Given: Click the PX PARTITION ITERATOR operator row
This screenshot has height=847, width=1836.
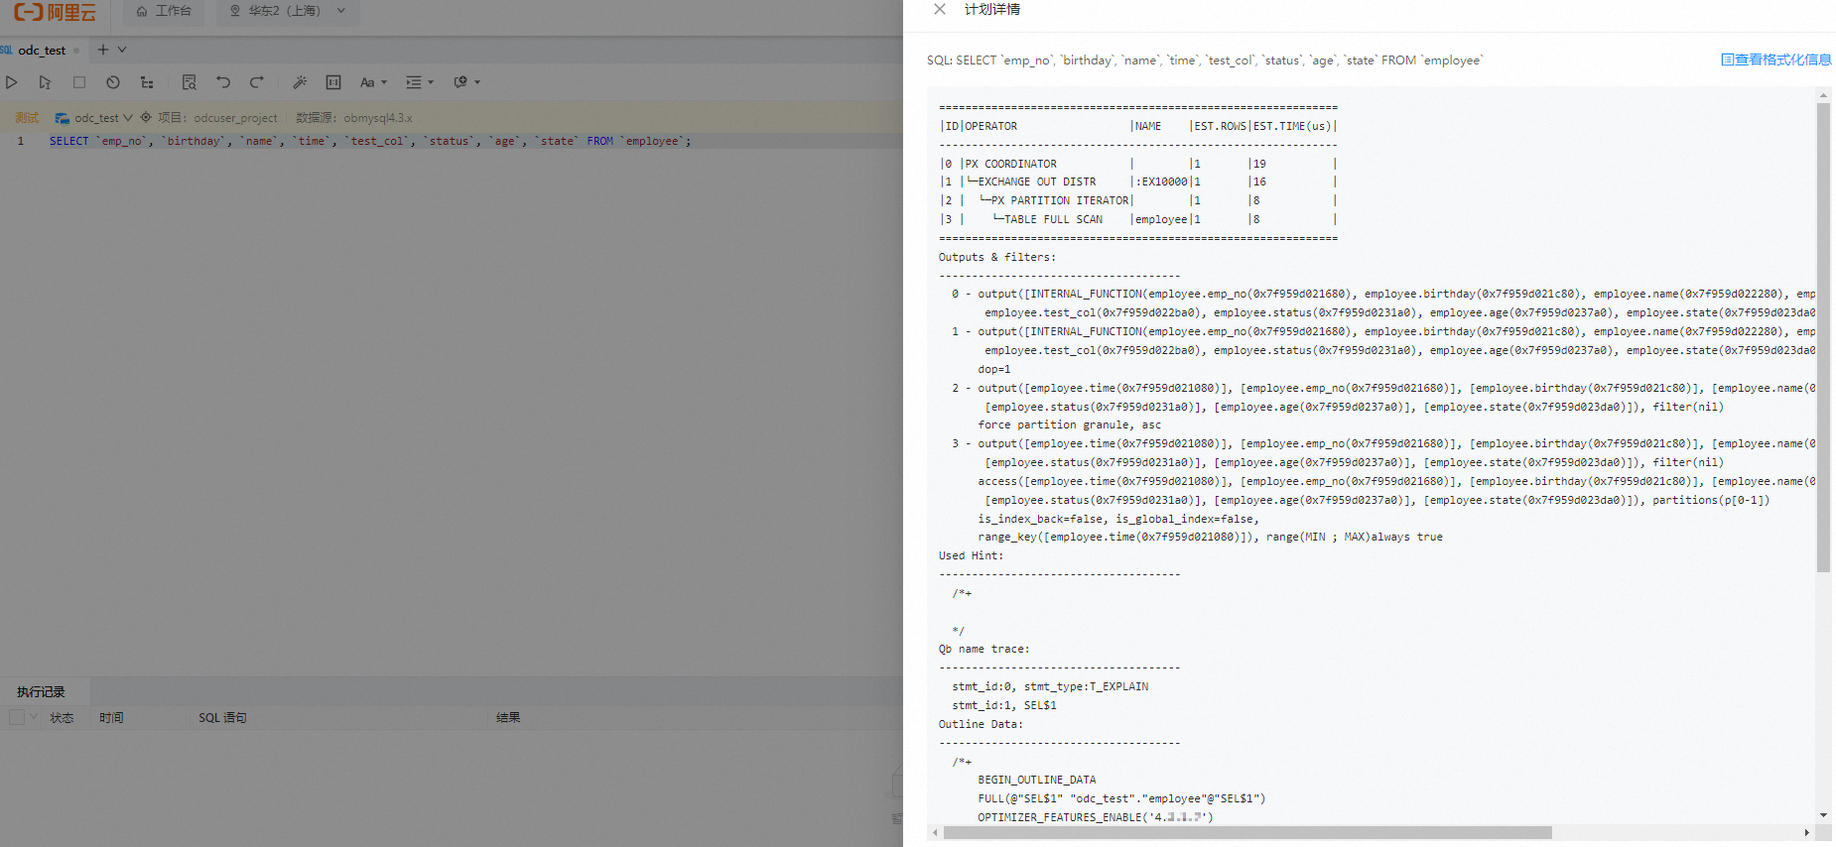Looking at the screenshot, I should [1138, 200].
